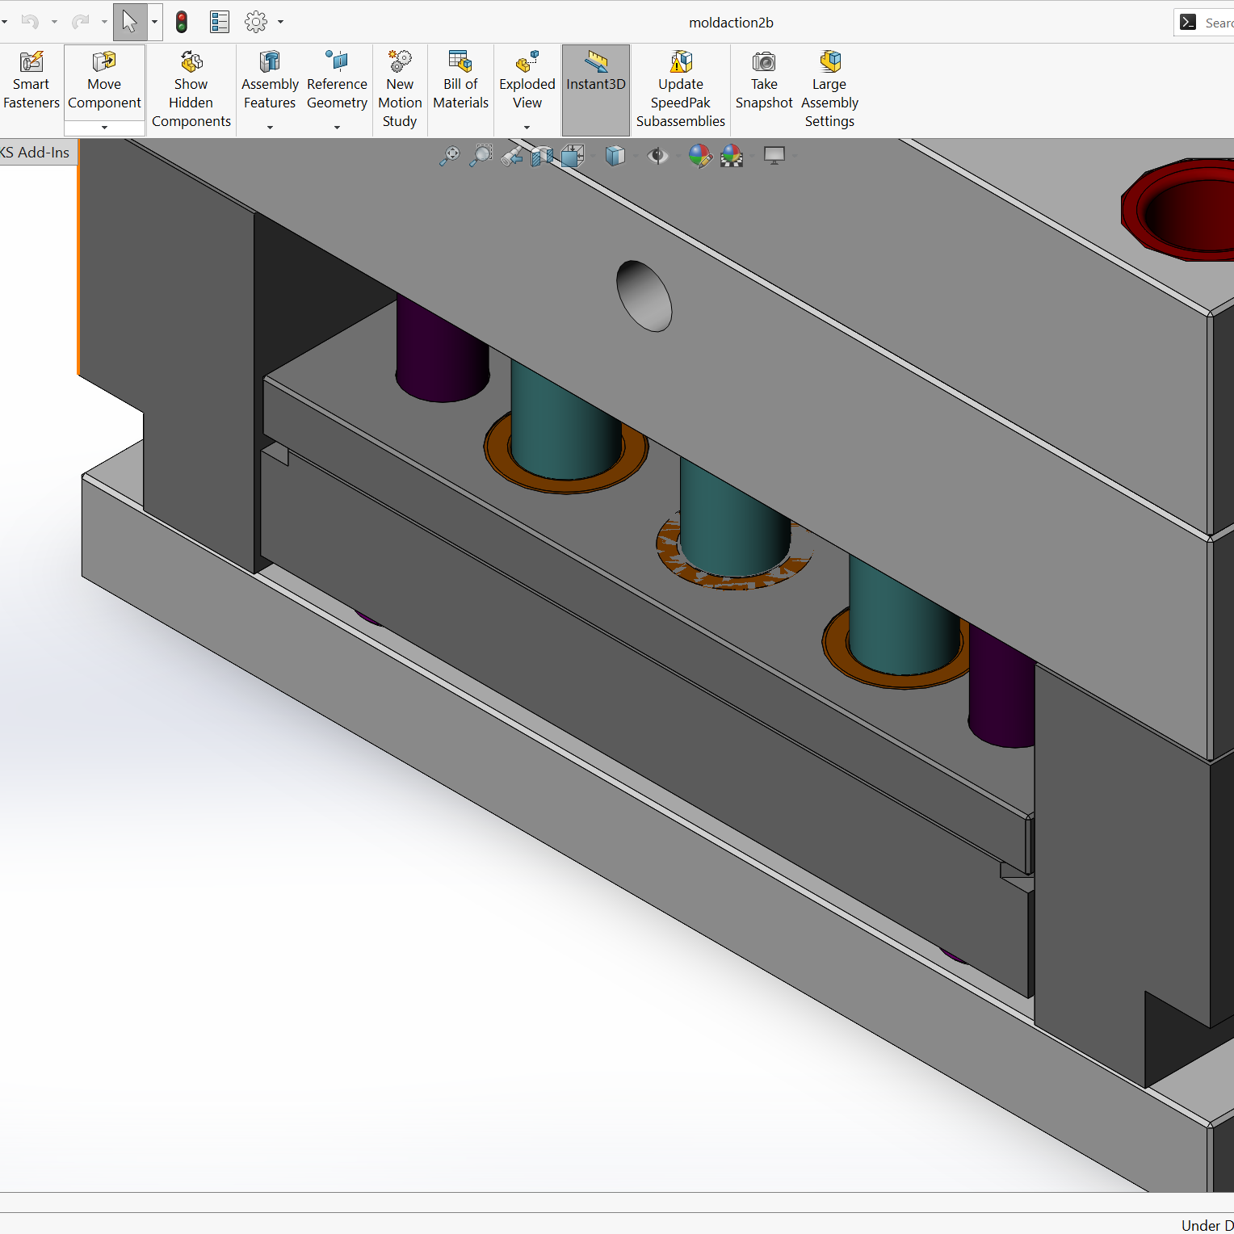The height and width of the screenshot is (1234, 1234).
Task: Click Zoom to Fit in view toolbar
Action: (450, 156)
